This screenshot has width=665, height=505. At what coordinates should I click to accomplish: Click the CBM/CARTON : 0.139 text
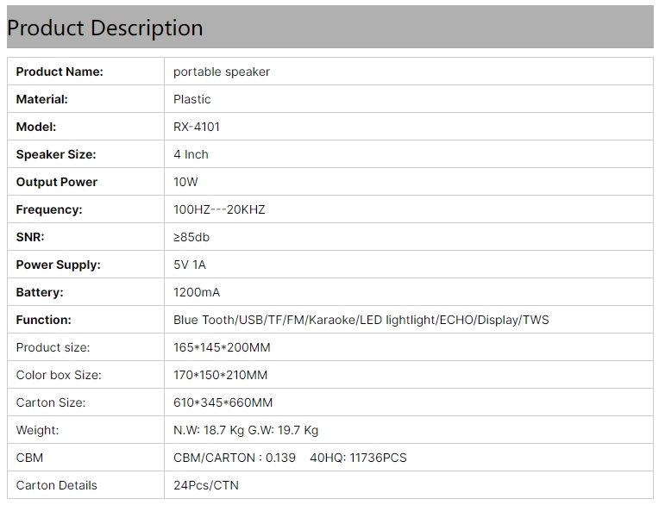click(x=234, y=458)
